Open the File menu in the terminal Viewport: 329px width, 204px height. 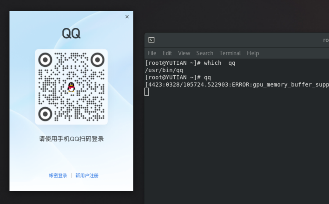152,53
